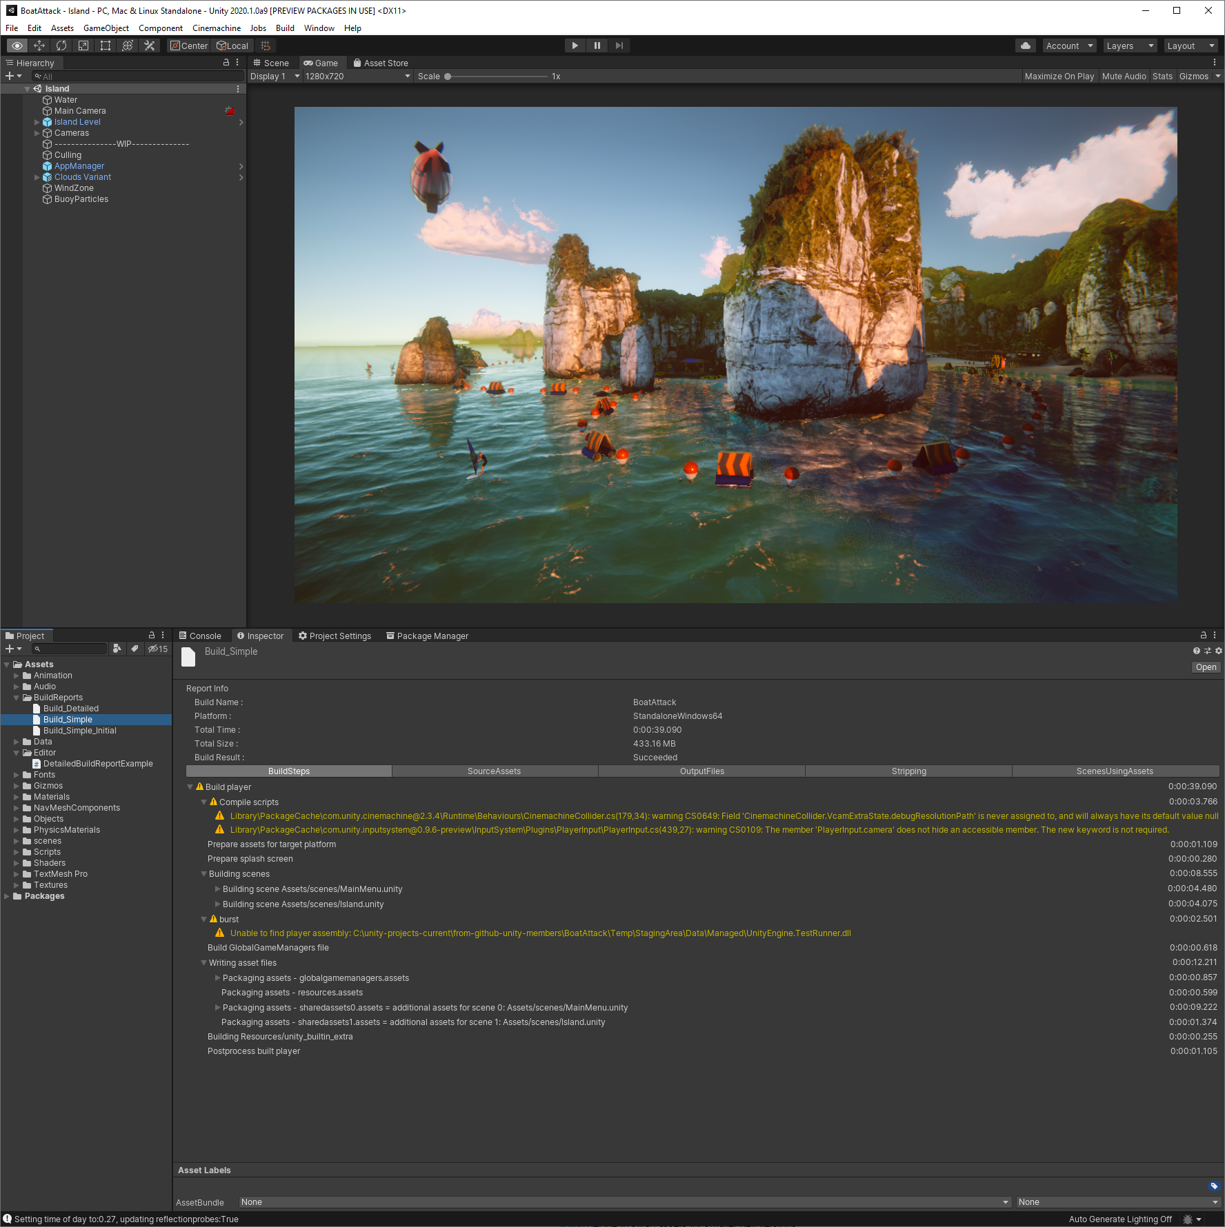Open the Cinemachine menu
This screenshot has height=1227, width=1225.
[x=217, y=28]
